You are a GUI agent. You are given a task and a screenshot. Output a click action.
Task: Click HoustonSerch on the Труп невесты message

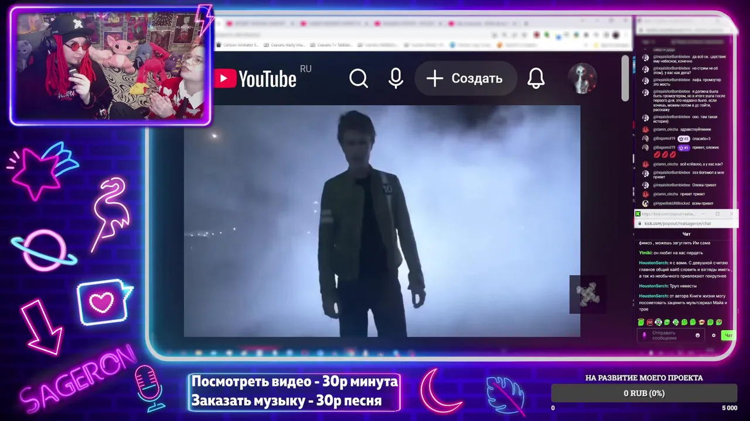click(653, 286)
